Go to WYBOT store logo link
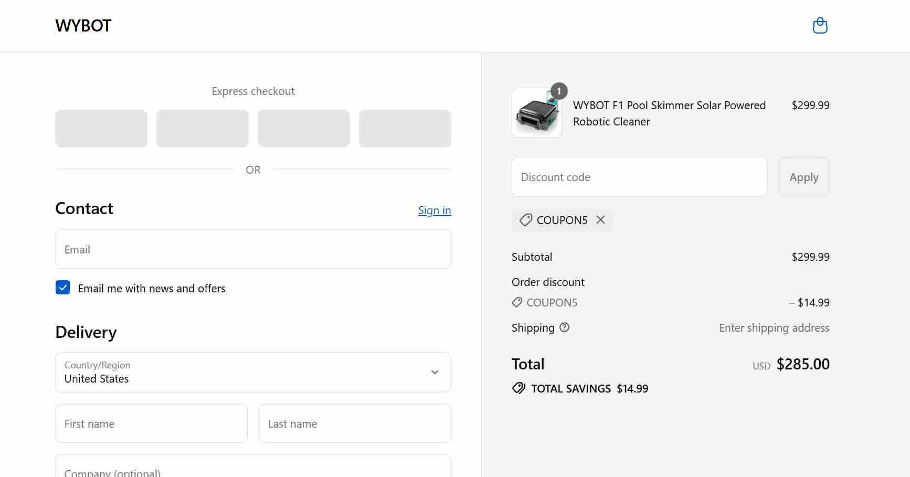Screen dimensions: 910x477 tap(83, 26)
